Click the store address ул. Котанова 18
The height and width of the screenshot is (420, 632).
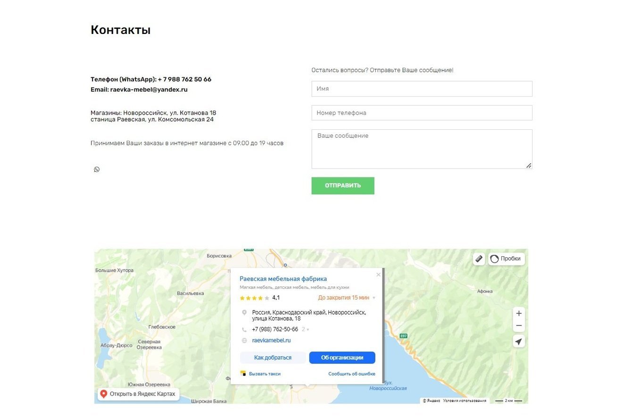pyautogui.click(x=193, y=113)
